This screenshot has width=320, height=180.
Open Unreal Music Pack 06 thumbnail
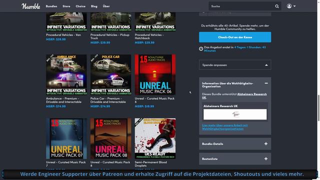click(x=155, y=74)
